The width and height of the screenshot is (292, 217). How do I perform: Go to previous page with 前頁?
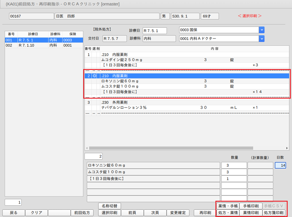pyautogui.click(x=132, y=213)
